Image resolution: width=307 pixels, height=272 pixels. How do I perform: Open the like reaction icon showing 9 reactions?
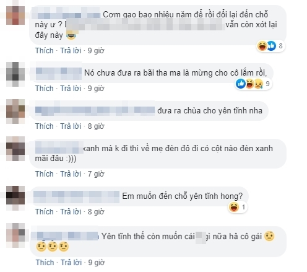(241, 84)
